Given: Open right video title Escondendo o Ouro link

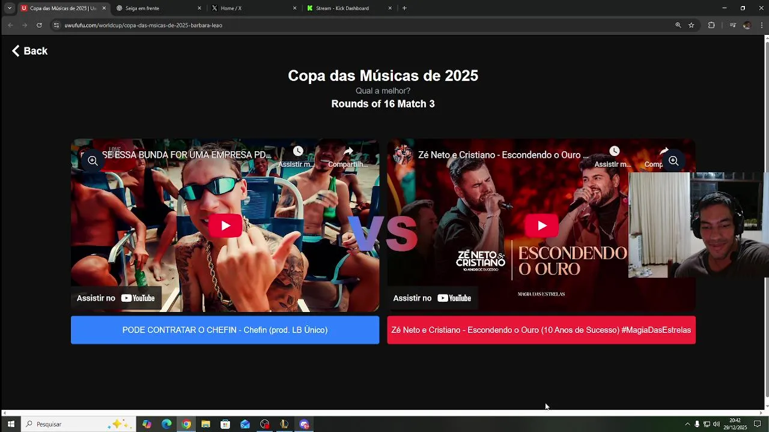Looking at the screenshot, I should point(503,155).
